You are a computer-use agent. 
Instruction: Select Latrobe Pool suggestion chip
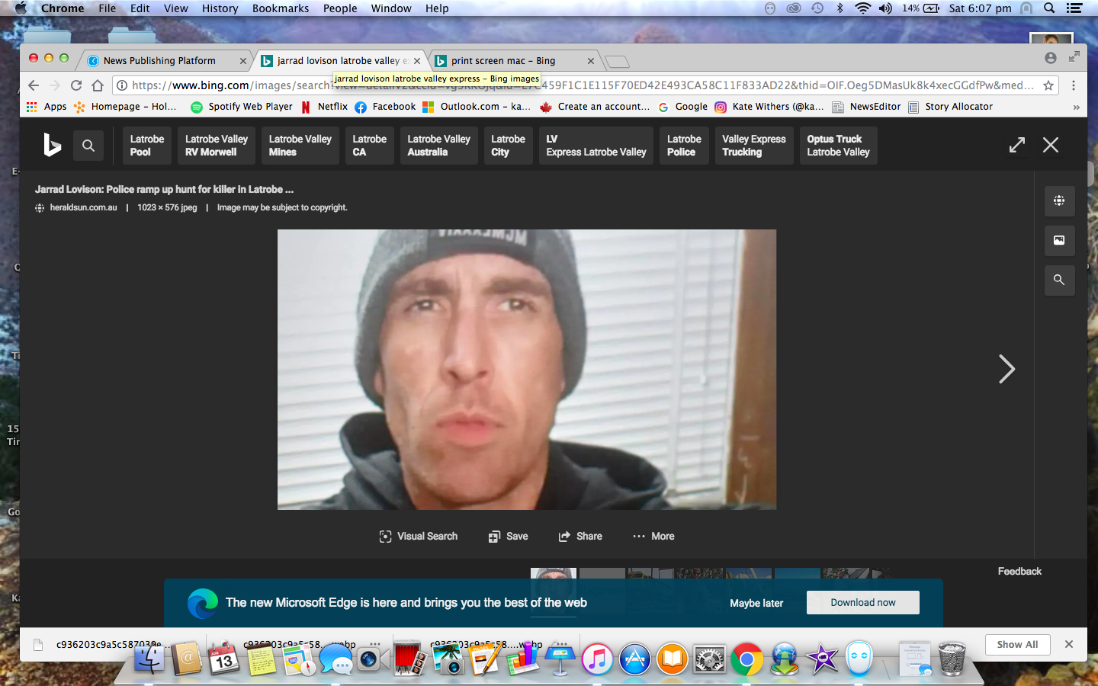click(147, 146)
